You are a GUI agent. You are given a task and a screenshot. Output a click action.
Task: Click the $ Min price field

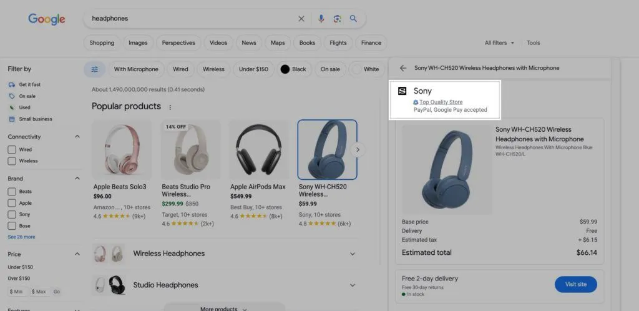pyautogui.click(x=18, y=292)
